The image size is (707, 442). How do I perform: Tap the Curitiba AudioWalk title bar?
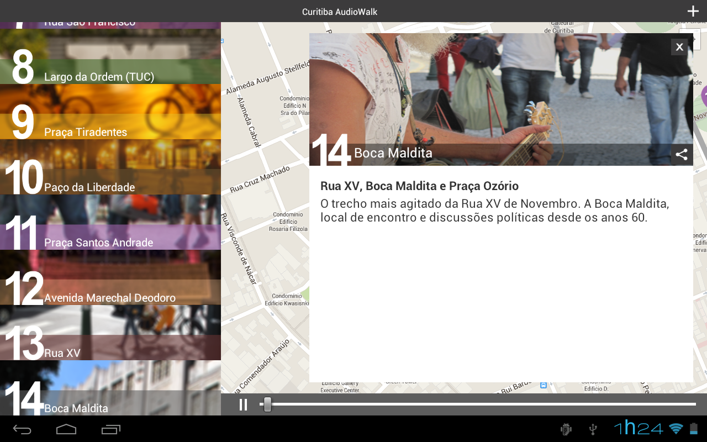(339, 12)
